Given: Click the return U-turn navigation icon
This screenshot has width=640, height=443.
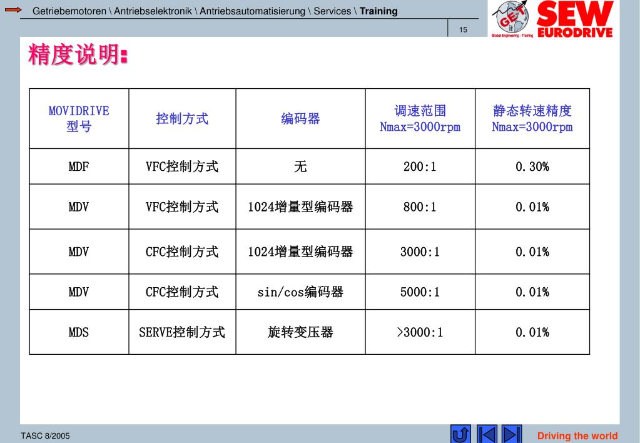Looking at the screenshot, I should (x=460, y=434).
